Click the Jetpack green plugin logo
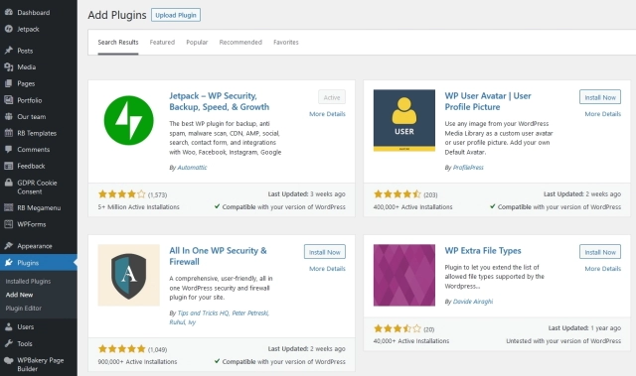The width and height of the screenshot is (636, 376). [x=128, y=120]
